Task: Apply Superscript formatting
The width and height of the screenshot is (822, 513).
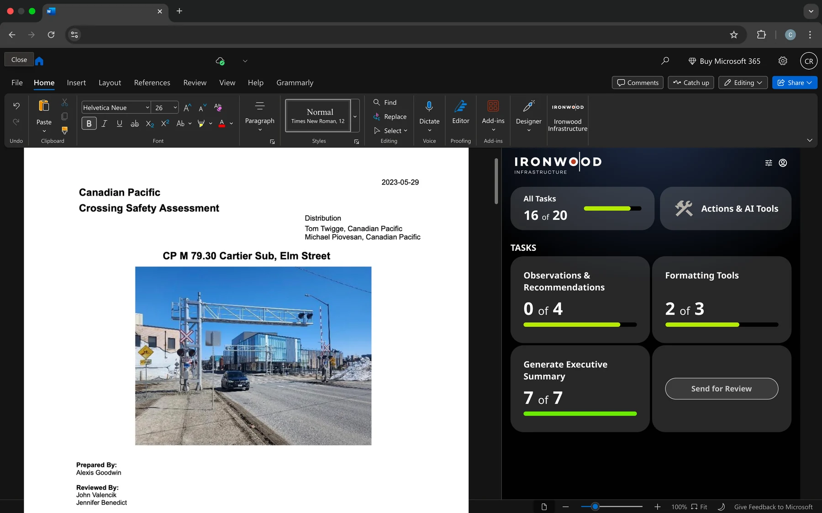Action: click(165, 123)
